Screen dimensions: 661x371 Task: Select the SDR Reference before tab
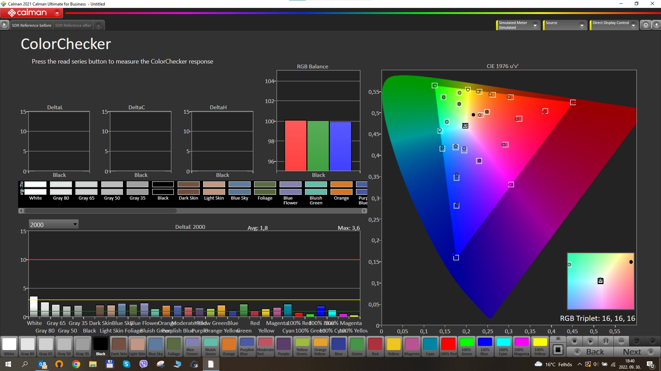pos(31,25)
